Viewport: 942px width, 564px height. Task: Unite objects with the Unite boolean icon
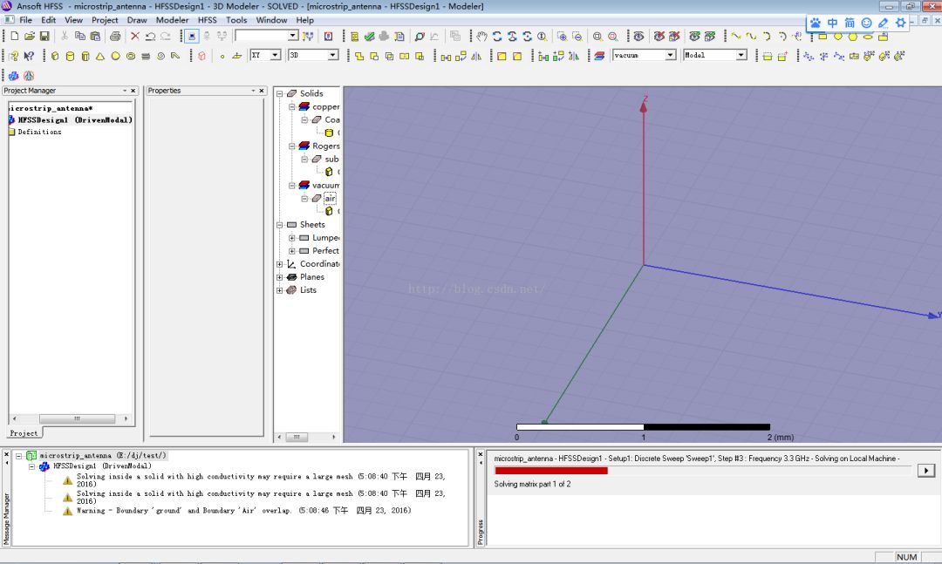[x=359, y=56]
